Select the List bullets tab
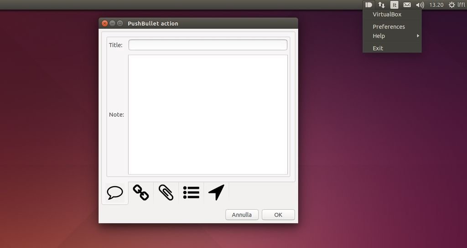Viewport: 467px width, 248px height. click(x=191, y=192)
